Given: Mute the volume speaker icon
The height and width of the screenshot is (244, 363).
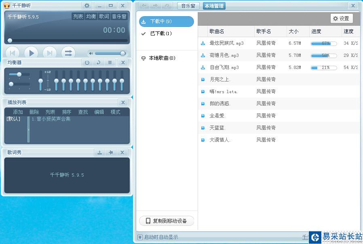Looking at the screenshot, I should pos(91,53).
